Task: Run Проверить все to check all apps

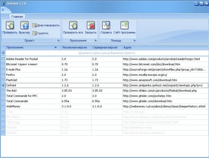Action: point(73,25)
